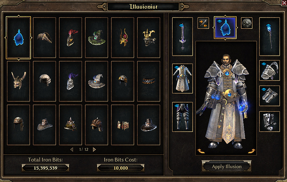Click the weapon swap arrows icon
The width and height of the screenshot is (287, 182).
[x=203, y=23]
